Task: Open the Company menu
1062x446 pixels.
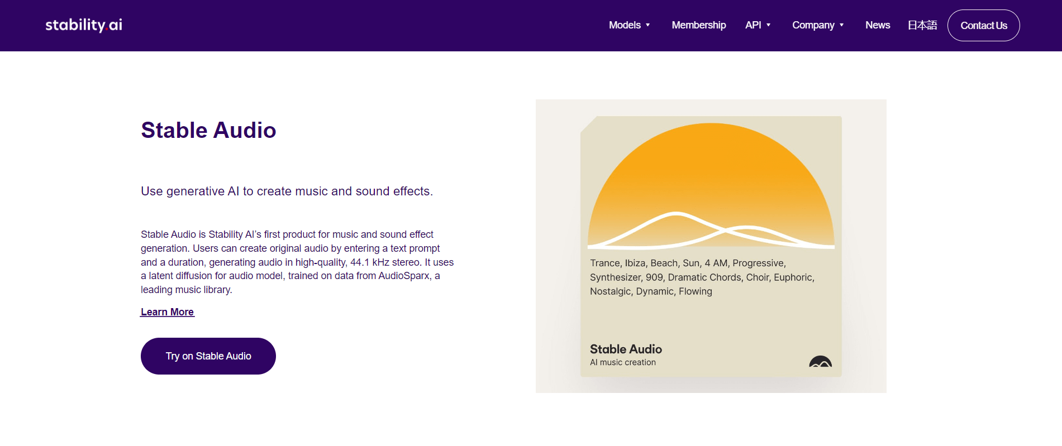Action: tap(813, 25)
